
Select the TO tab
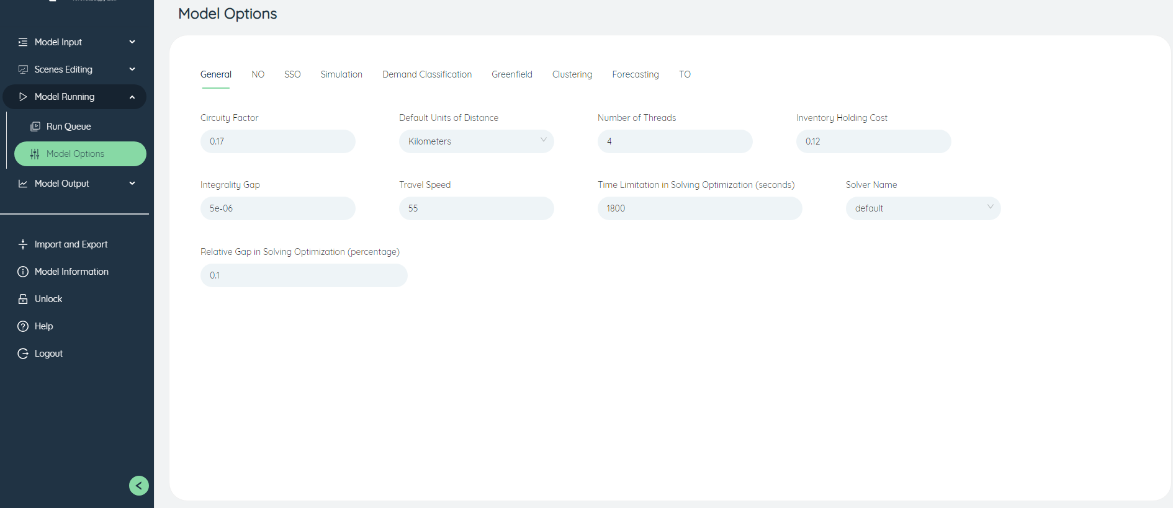[685, 74]
